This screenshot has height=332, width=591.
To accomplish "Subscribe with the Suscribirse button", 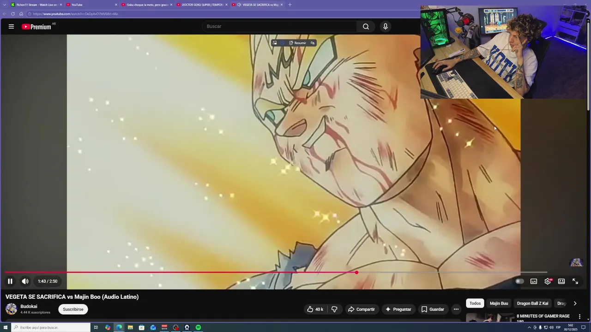I will [73, 309].
